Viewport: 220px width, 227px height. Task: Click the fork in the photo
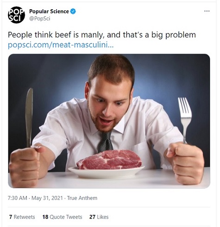pos(185,120)
